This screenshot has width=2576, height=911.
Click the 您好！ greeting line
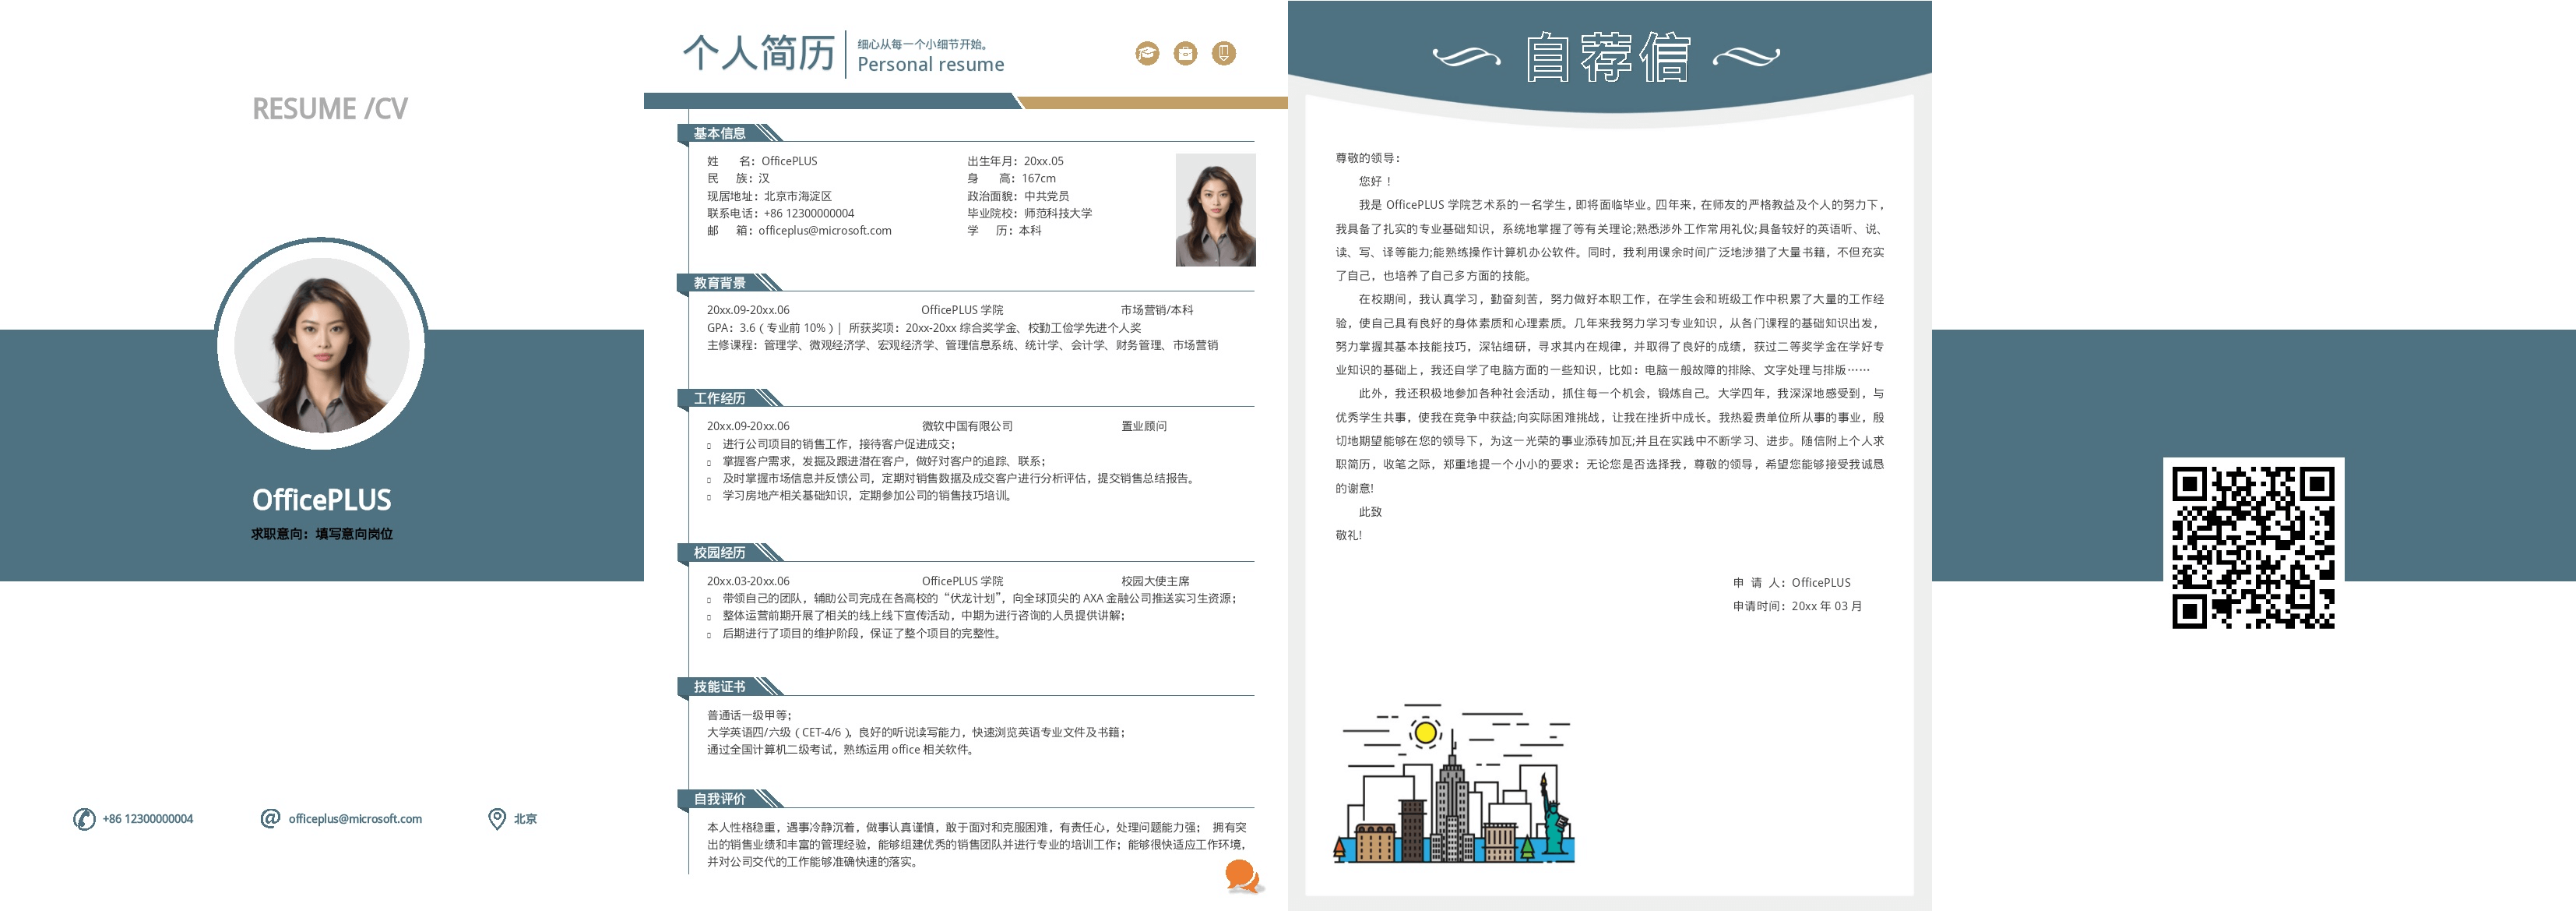coord(1376,182)
